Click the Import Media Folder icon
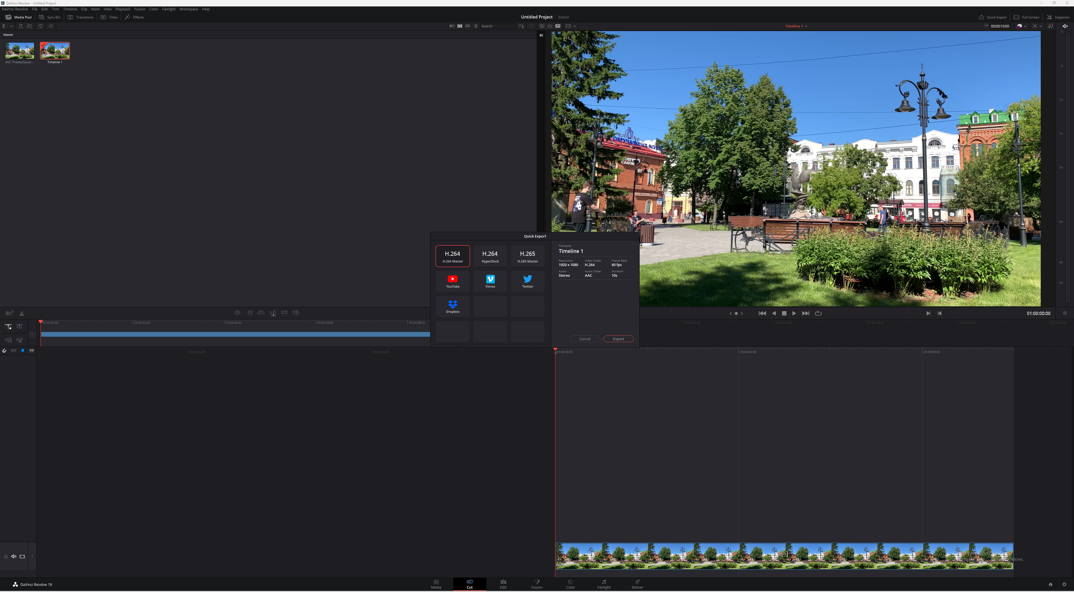Image resolution: width=1074 pixels, height=592 pixels. click(30, 26)
